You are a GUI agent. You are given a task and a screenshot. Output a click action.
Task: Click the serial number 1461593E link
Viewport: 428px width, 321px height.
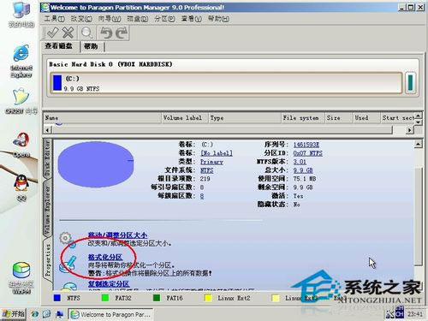pos(306,145)
